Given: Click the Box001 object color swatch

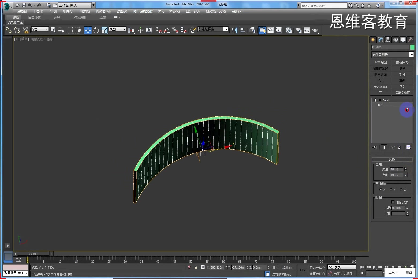Looking at the screenshot, I should point(412,47).
